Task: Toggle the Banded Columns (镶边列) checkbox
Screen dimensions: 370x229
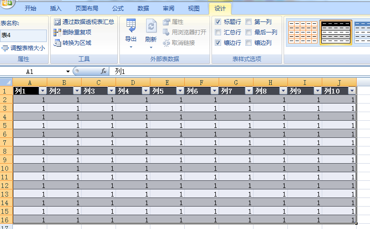Action: tap(249, 43)
